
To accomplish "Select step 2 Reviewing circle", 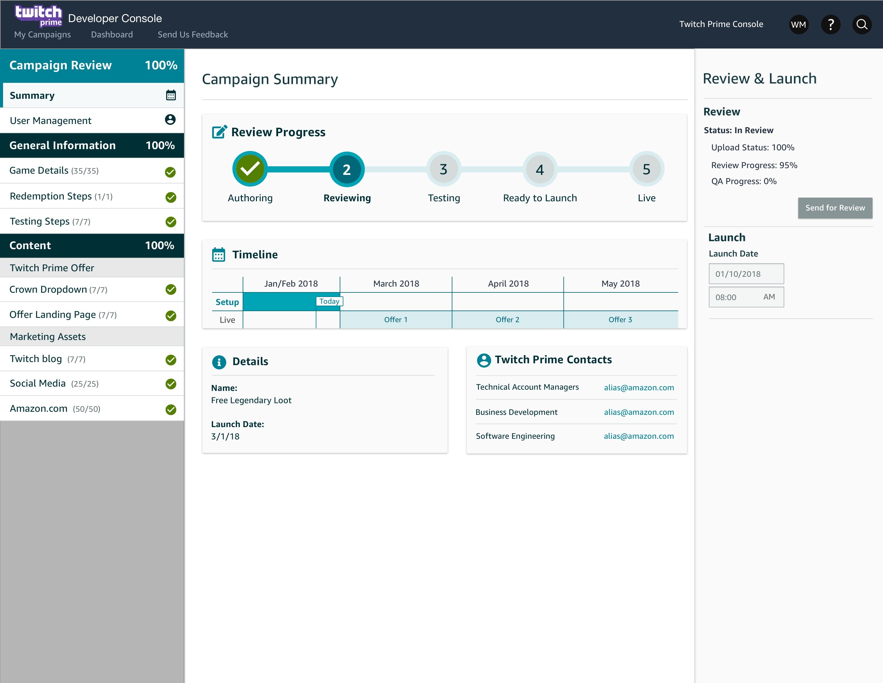I will [347, 169].
